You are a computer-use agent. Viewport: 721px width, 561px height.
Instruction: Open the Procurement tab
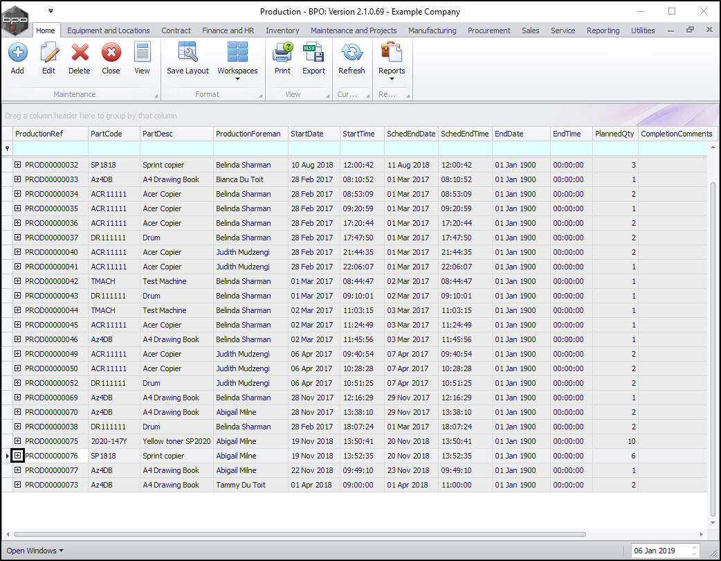[489, 30]
